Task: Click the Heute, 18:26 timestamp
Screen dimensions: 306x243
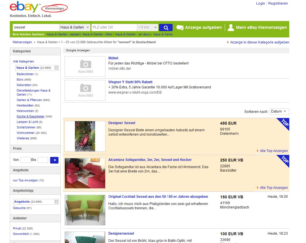Action: pos(278,197)
